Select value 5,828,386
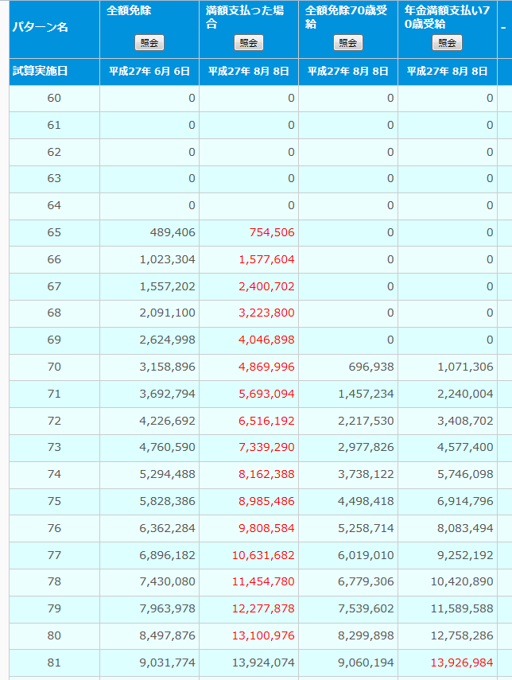The height and width of the screenshot is (680, 512). (x=167, y=501)
